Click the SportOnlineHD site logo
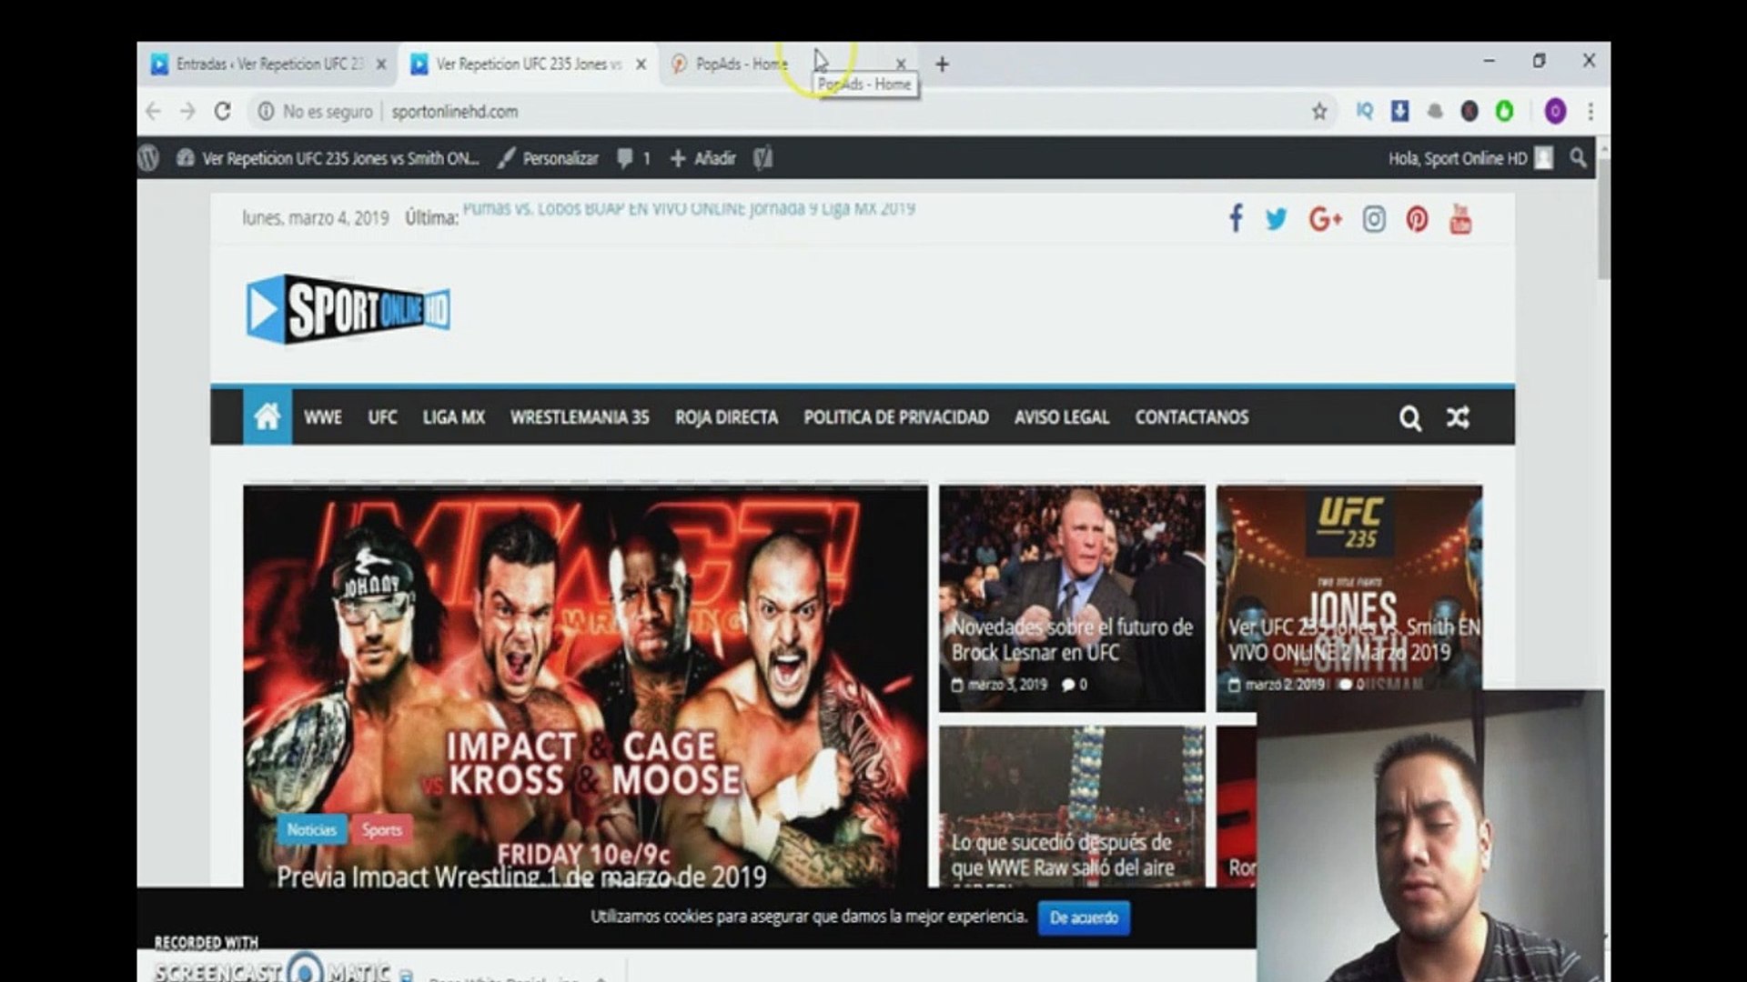Image resolution: width=1747 pixels, height=982 pixels. point(348,310)
